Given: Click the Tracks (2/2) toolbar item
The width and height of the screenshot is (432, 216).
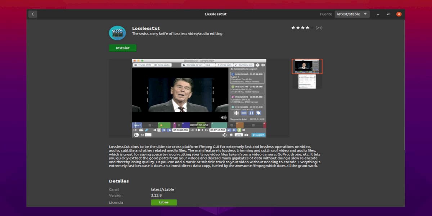Looking at the screenshot, I should (x=143, y=65).
